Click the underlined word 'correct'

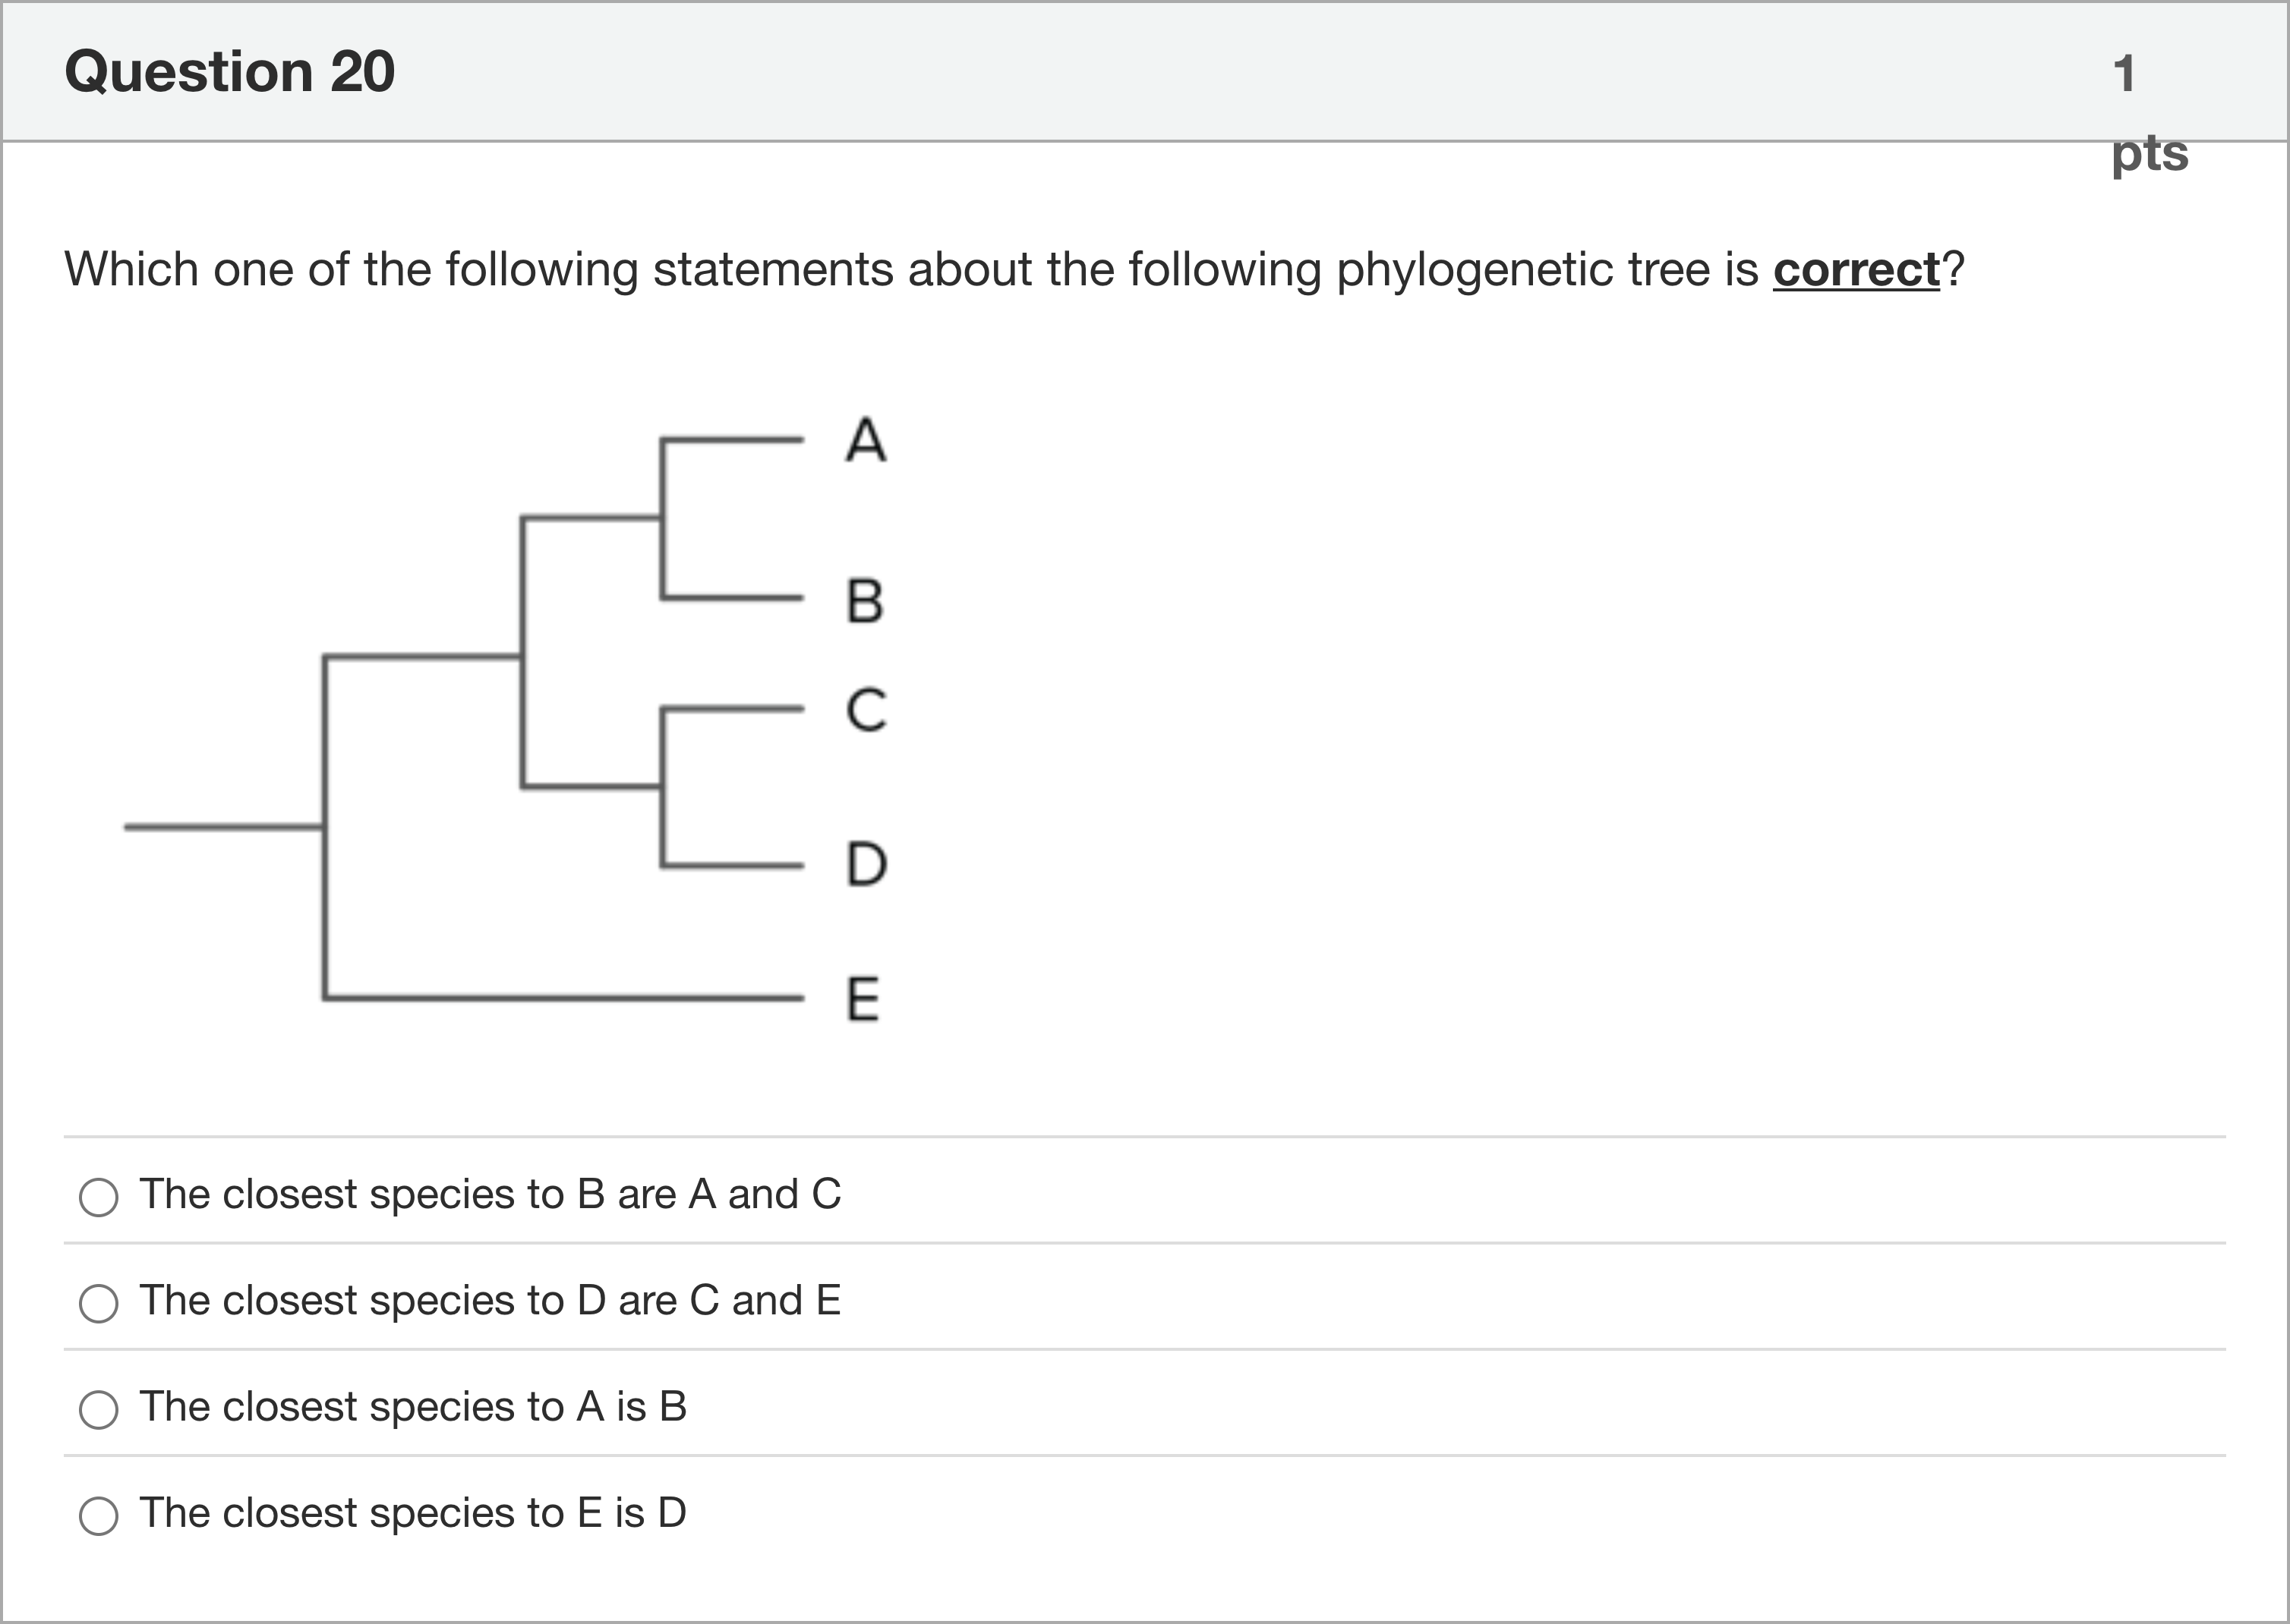[1856, 269]
